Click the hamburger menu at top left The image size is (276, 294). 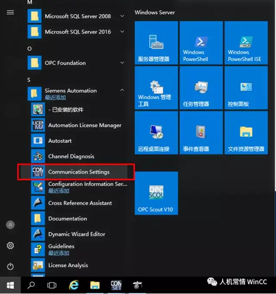point(10,13)
